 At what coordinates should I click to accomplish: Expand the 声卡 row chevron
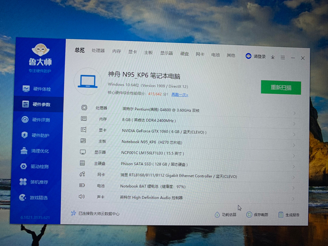pyautogui.click(x=293, y=199)
